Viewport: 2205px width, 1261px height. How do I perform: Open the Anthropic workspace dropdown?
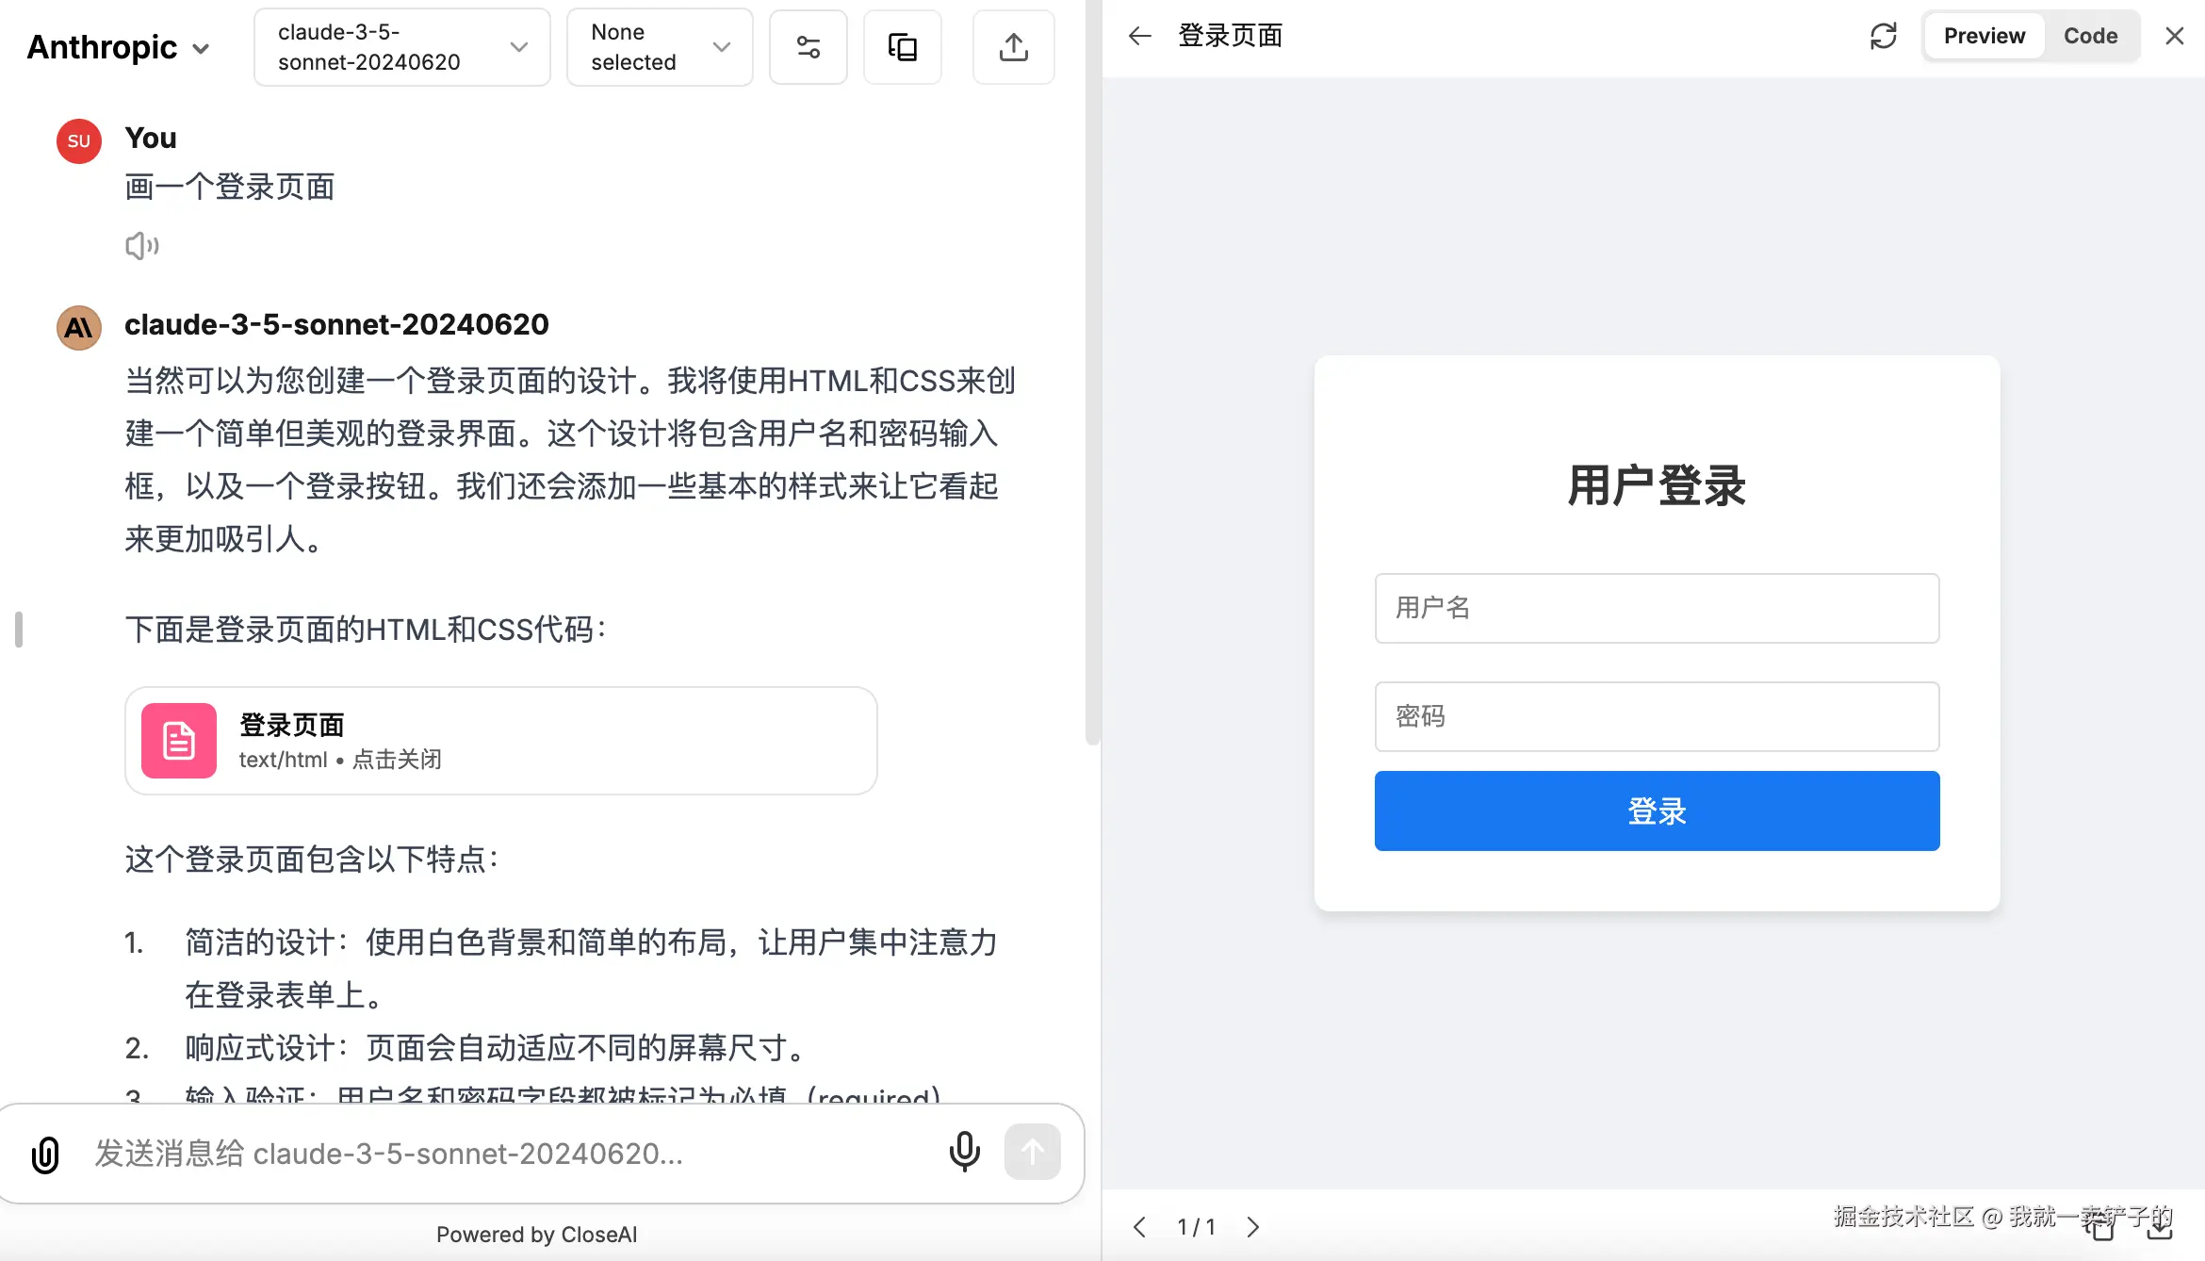(119, 47)
